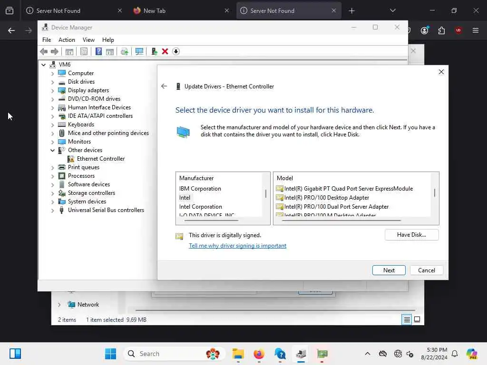The height and width of the screenshot is (365, 487).
Task: Click the Firefox browser back arrow
Action: pos(11,30)
